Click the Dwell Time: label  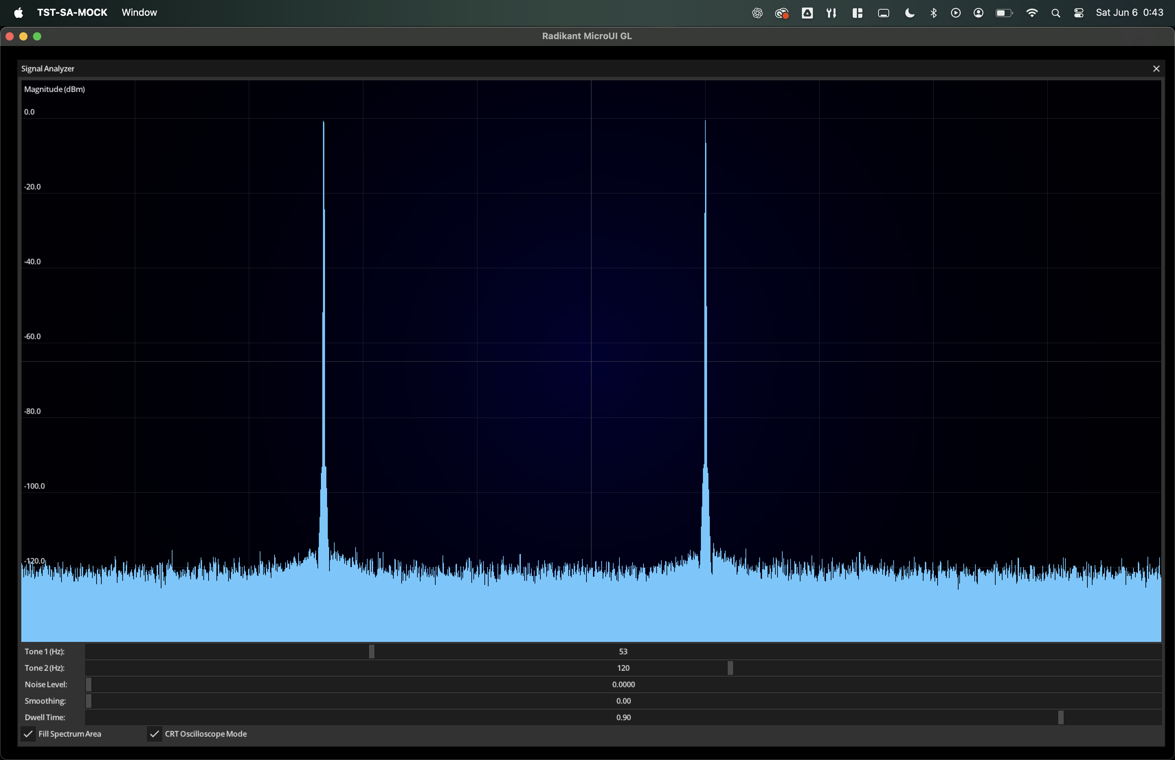tap(45, 717)
